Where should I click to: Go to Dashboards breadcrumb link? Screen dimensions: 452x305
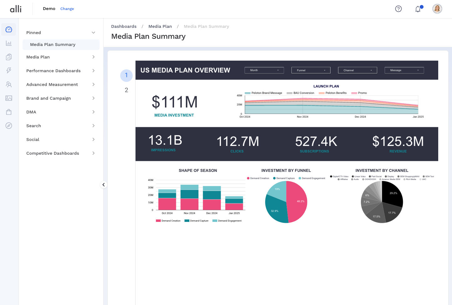(124, 27)
